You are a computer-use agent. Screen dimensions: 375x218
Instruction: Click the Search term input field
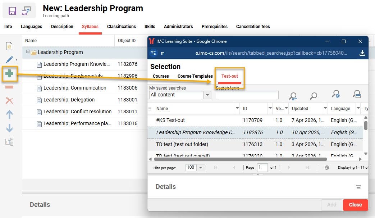tap(247, 95)
